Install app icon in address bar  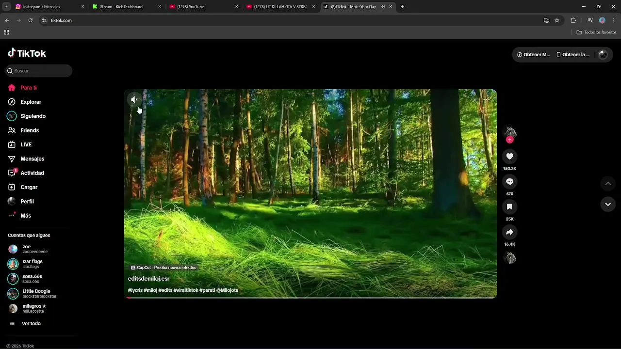tap(546, 20)
